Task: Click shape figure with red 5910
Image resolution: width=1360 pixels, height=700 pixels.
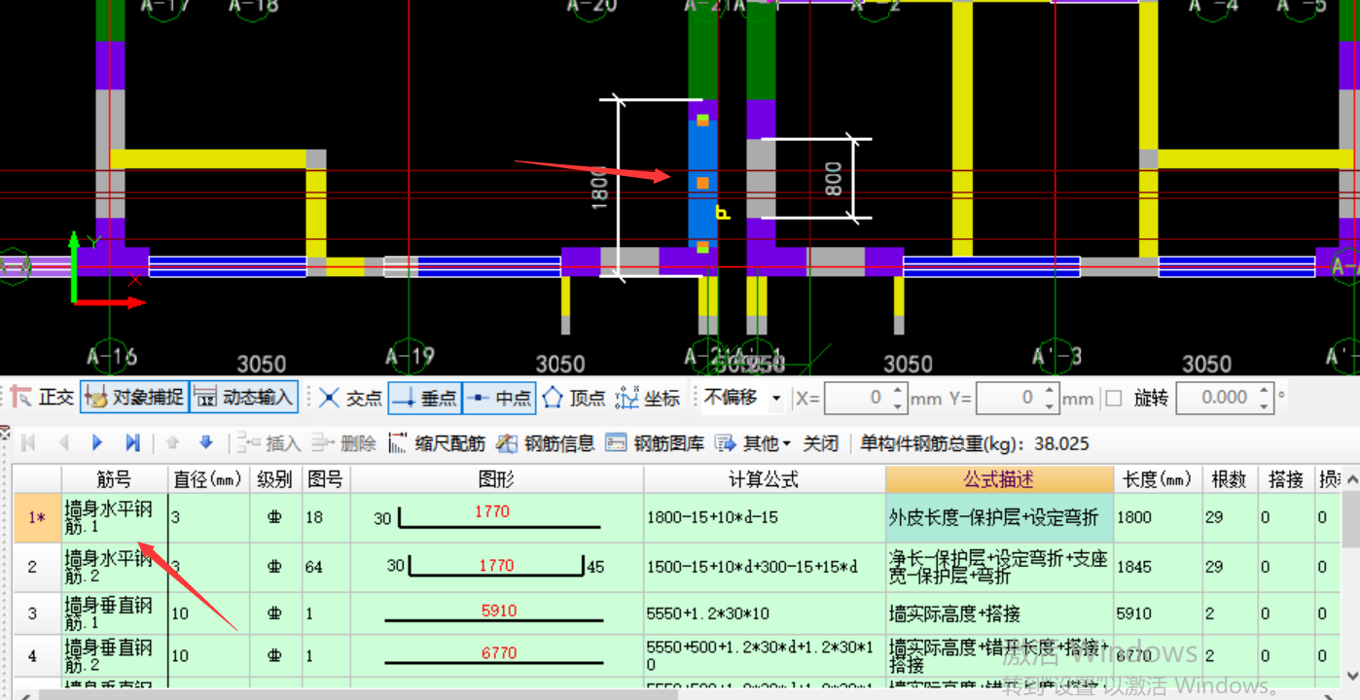Action: [497, 613]
